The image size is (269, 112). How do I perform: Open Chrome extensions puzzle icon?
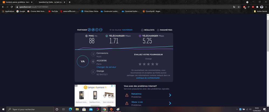[257, 7]
